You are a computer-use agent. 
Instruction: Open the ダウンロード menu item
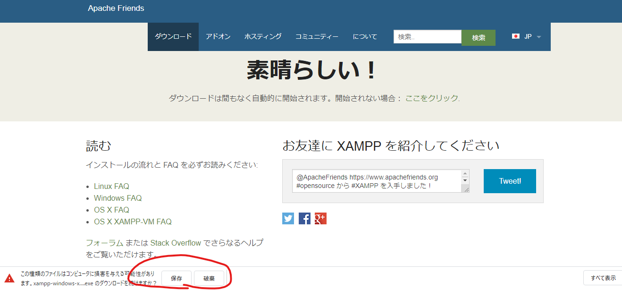(173, 37)
